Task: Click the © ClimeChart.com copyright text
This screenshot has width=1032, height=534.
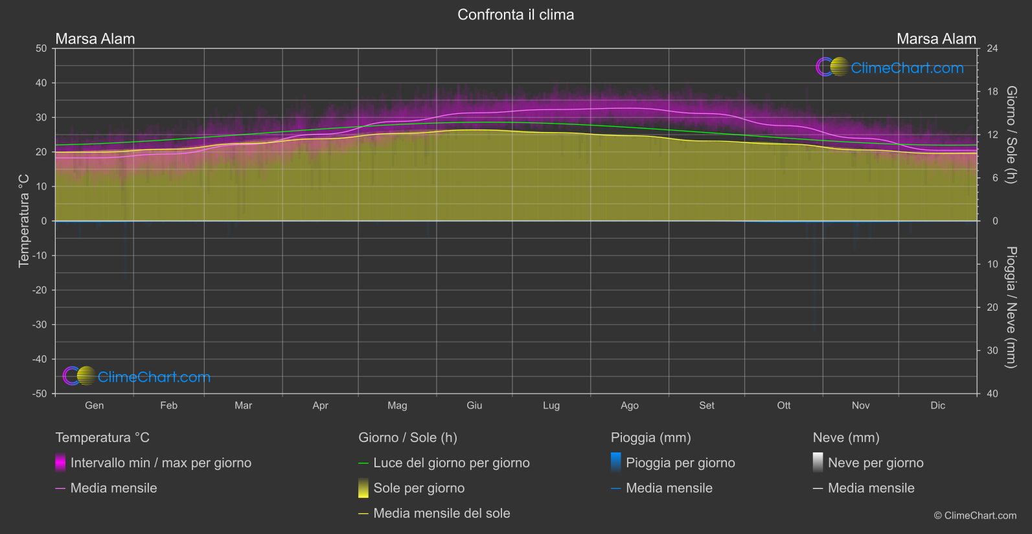Action: tap(975, 515)
